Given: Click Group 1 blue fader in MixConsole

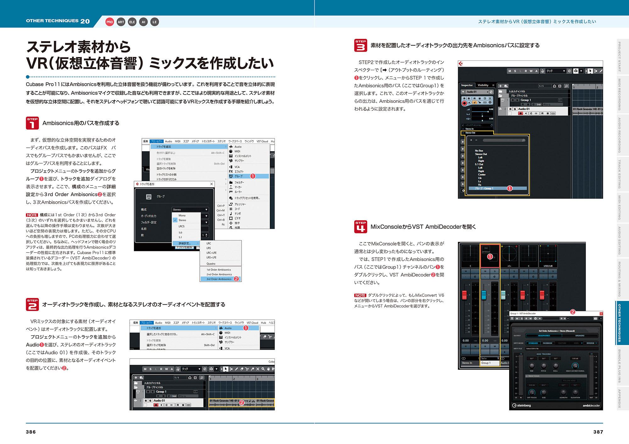Looking at the screenshot, I should pyautogui.click(x=484, y=295).
